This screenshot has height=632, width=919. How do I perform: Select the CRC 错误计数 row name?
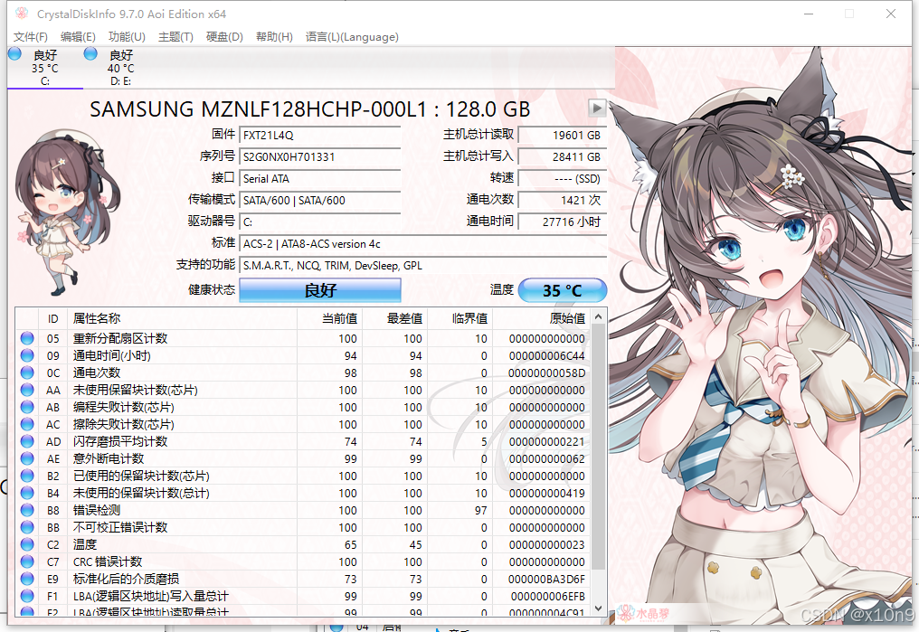tap(108, 561)
